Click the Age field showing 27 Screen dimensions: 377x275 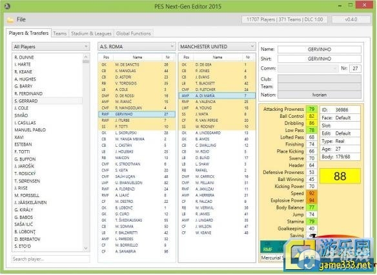tap(340, 149)
